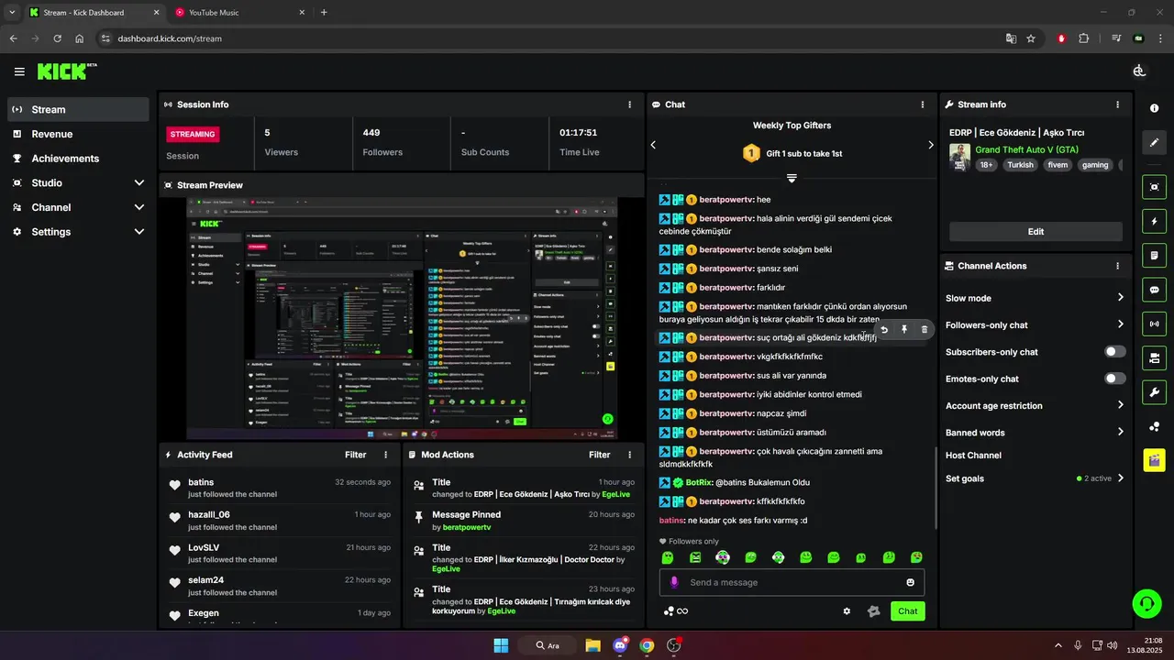Go to Revenue in sidebar
This screenshot has width=1174, height=660.
click(78, 134)
